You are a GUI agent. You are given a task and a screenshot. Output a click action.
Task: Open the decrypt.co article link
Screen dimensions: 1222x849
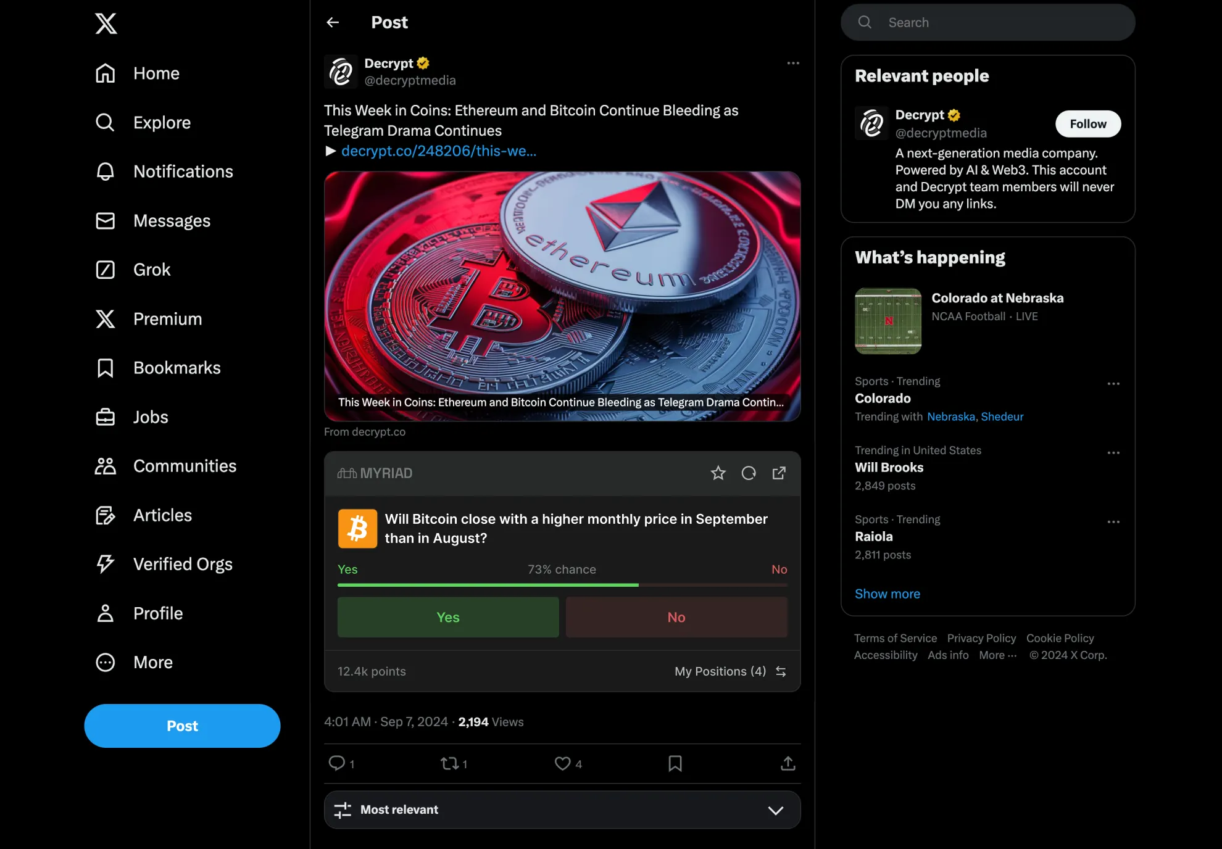pyautogui.click(x=439, y=151)
